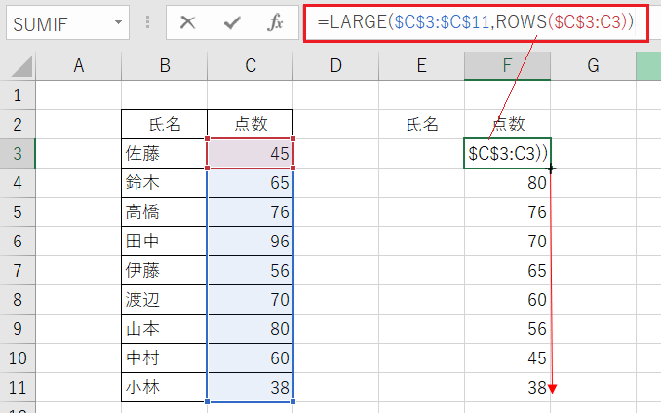The height and width of the screenshot is (413, 661).
Task: Select row 8 header
Action: (x=18, y=299)
